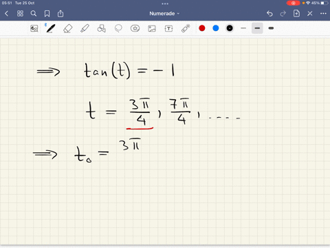Select the medium stroke width
The image size is (330, 248).
pyautogui.click(x=257, y=28)
